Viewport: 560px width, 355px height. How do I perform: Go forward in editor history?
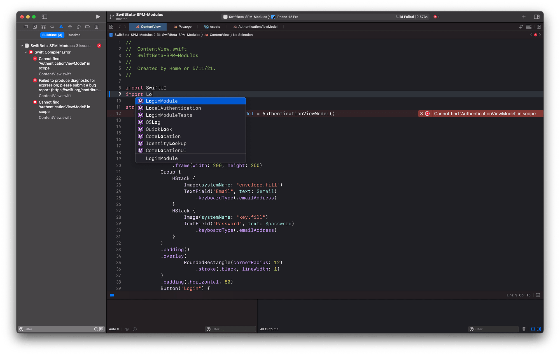125,27
